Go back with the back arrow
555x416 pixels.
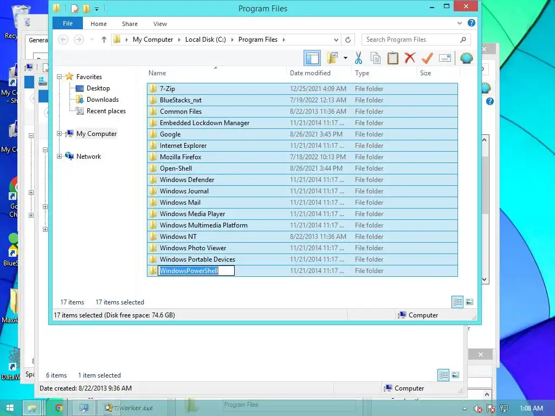point(63,40)
